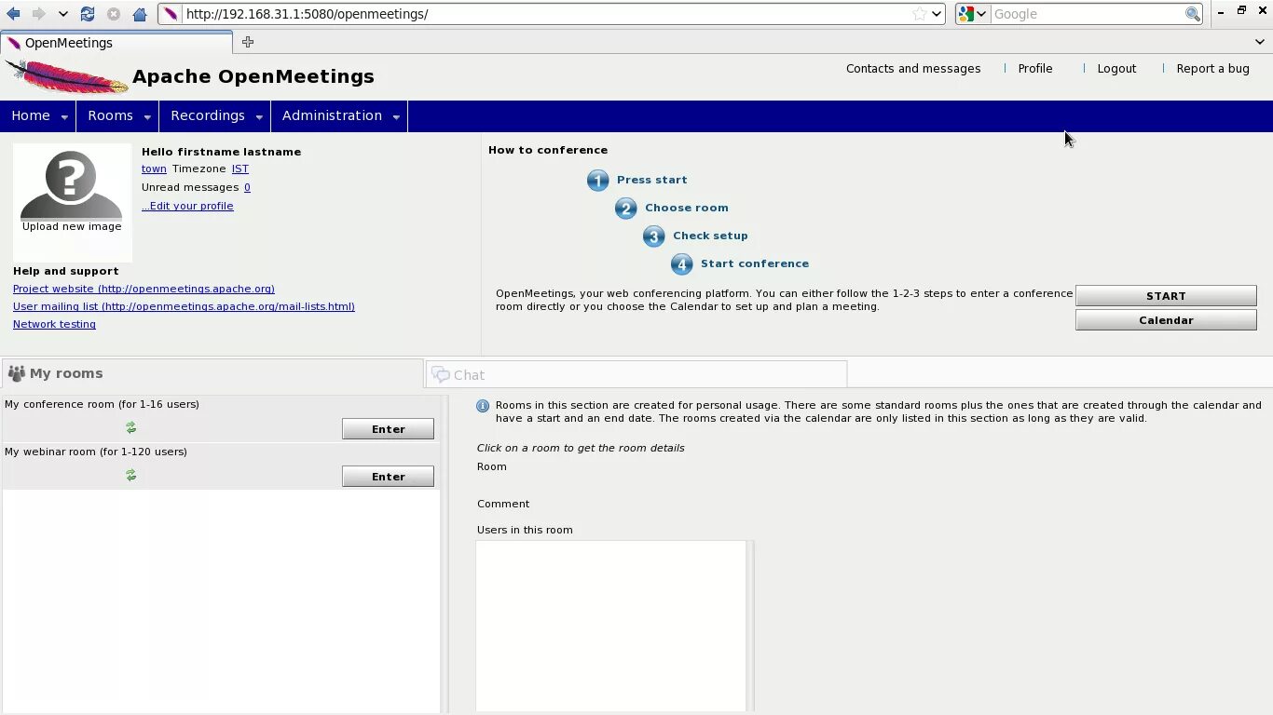Select the Chat tab
The image size is (1273, 715).
636,374
